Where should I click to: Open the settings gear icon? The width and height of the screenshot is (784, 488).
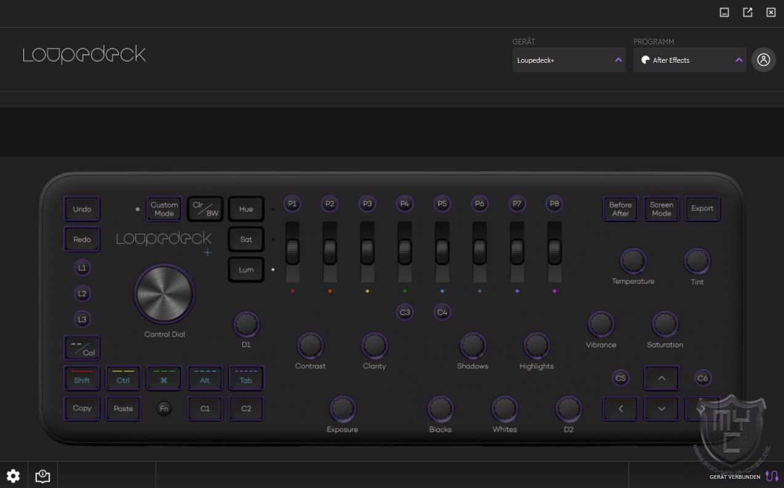(x=13, y=476)
